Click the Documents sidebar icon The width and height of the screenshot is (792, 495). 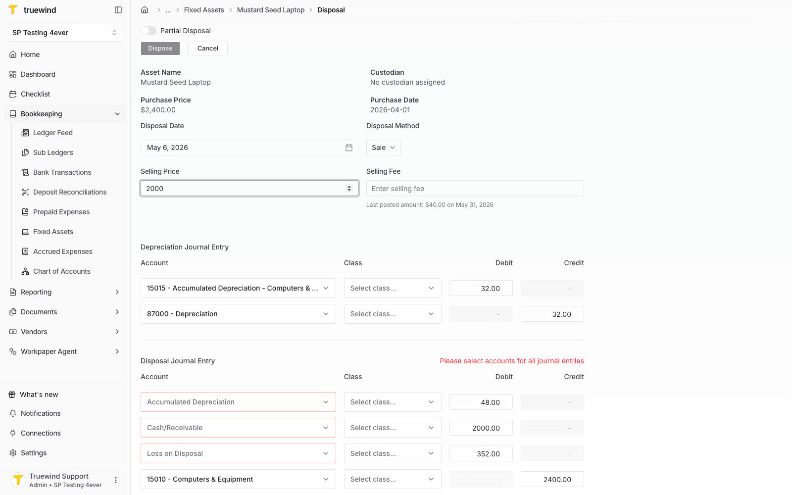[13, 312]
